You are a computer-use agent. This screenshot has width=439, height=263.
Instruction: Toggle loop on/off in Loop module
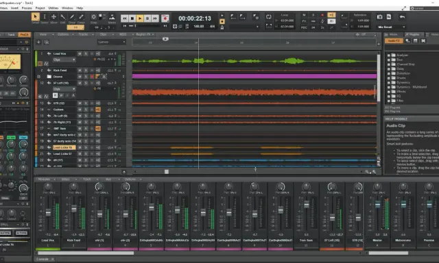tap(268, 16)
